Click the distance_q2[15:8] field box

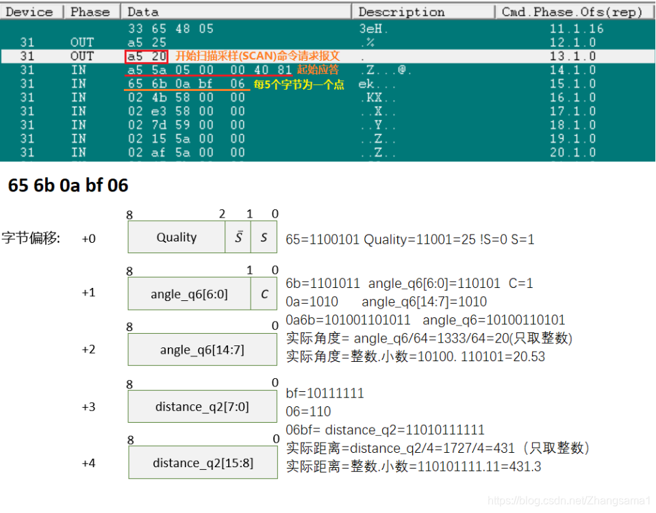point(203,462)
